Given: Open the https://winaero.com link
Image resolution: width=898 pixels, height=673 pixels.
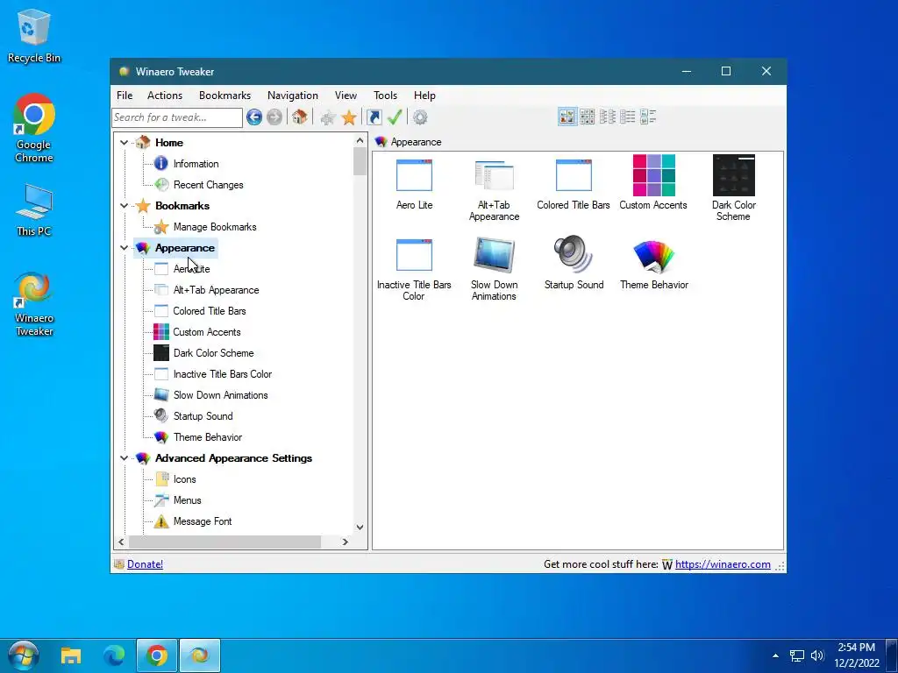Looking at the screenshot, I should click(723, 564).
